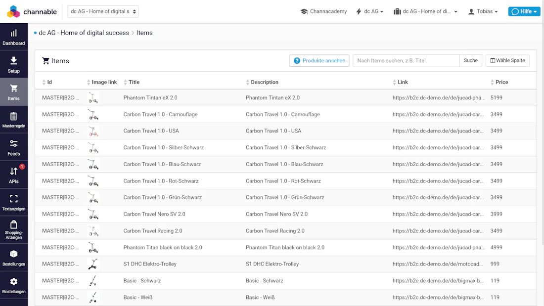Expand the dc AG - Home of di... company menu

click(x=425, y=11)
